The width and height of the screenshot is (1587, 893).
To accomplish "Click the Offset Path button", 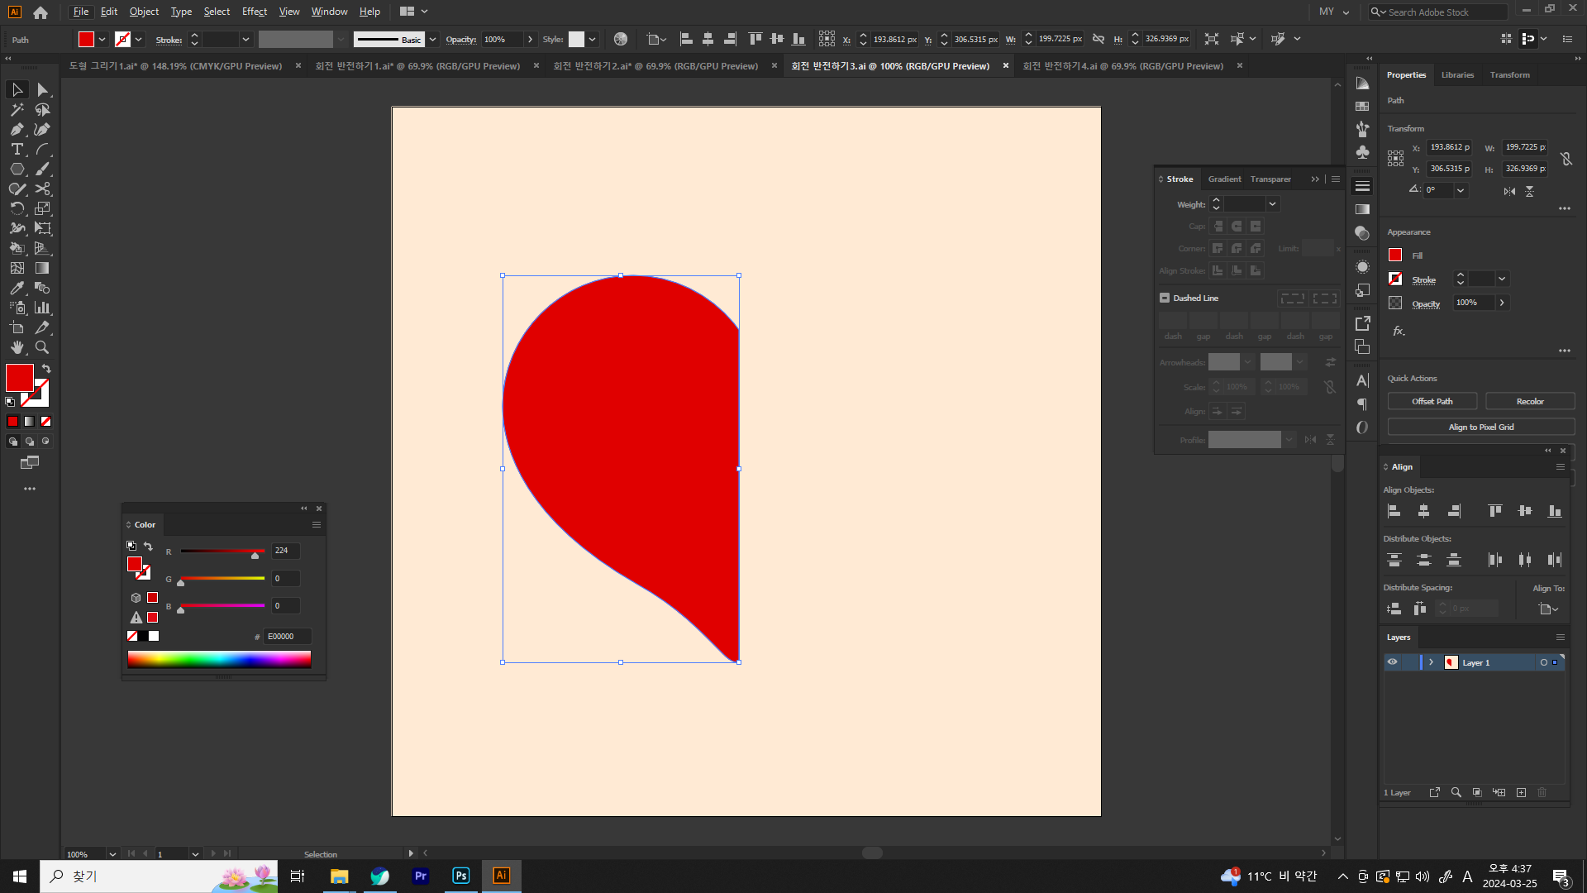I will [1432, 401].
